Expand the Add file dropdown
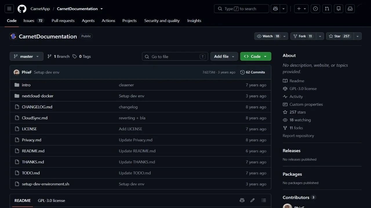The width and height of the screenshot is (371, 208). 224,56
